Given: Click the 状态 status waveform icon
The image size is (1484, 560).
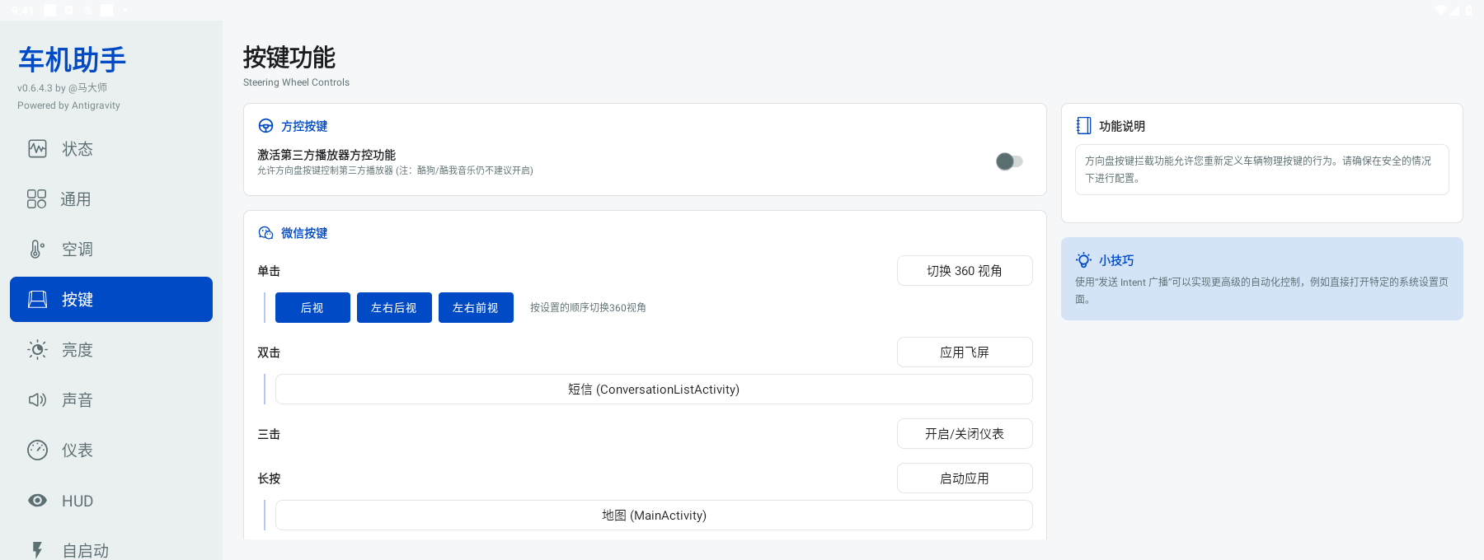Looking at the screenshot, I should click(x=37, y=149).
